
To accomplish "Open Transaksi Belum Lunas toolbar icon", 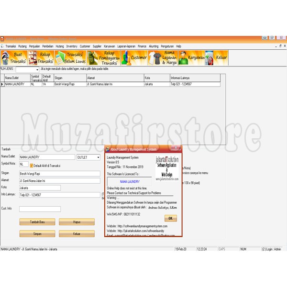I will click(70, 58).
